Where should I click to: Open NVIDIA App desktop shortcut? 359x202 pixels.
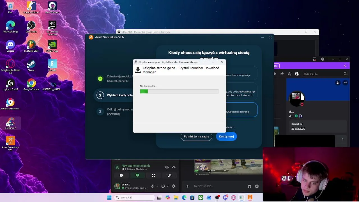(52, 46)
